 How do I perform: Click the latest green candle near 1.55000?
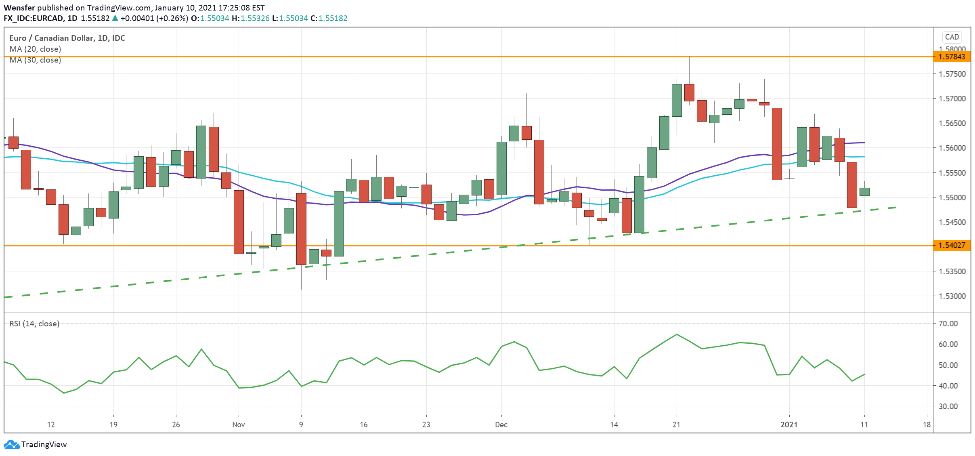pyautogui.click(x=864, y=192)
